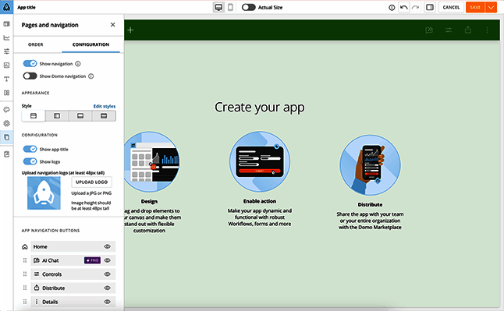Click the Edit styles link

[105, 106]
